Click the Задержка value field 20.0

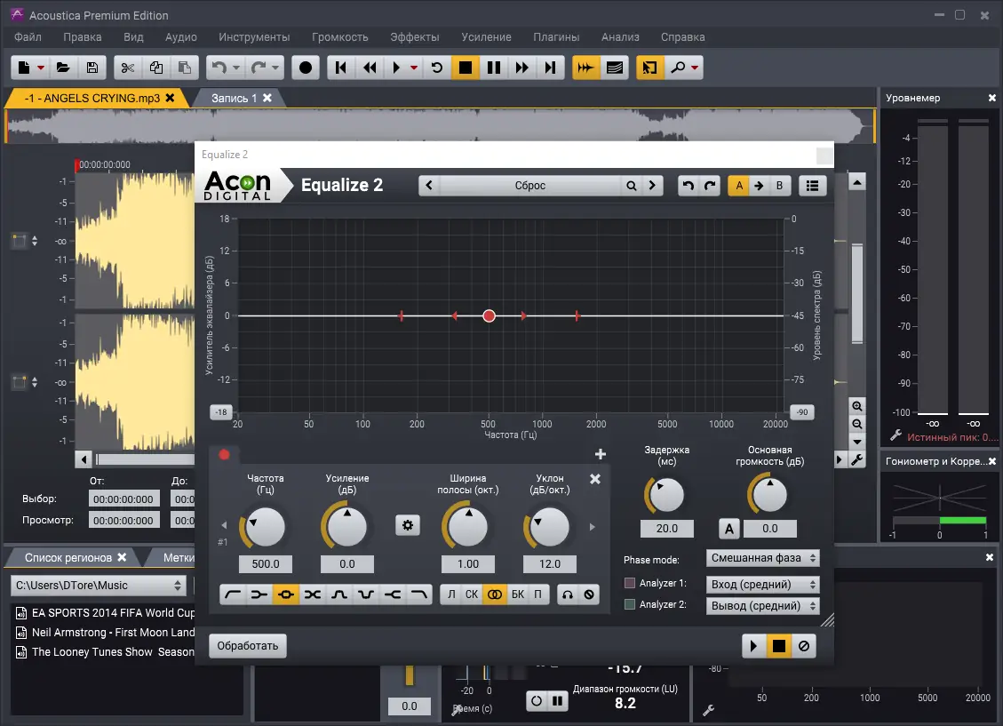point(666,529)
